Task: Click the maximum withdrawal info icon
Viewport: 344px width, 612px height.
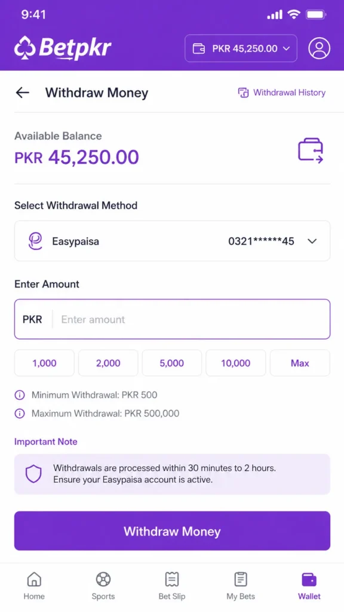Action: [20, 413]
